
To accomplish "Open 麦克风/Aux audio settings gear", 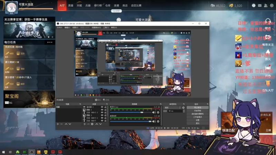I will coord(158,112).
